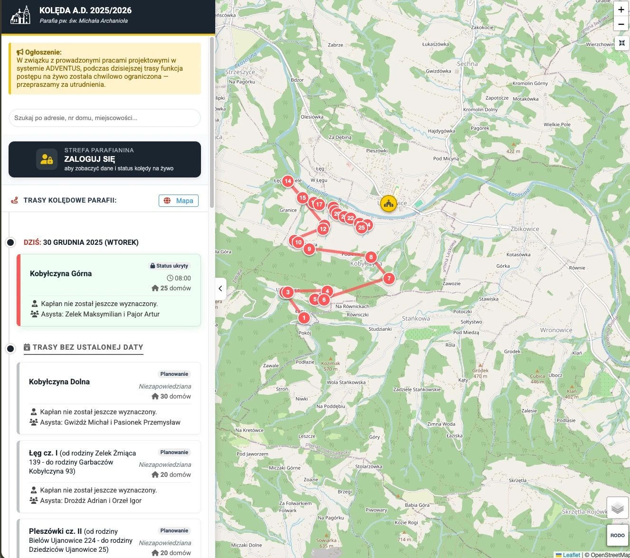
Task: Select the Kobyłczyna Dolna route card
Action: (x=109, y=398)
